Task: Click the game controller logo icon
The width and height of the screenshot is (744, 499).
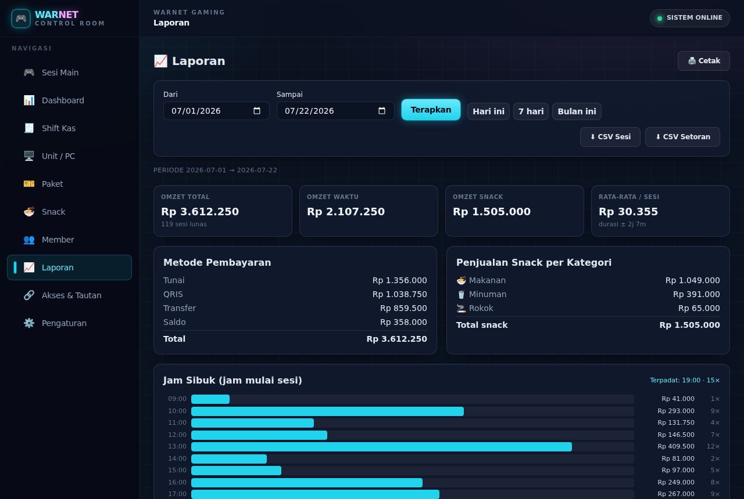Action: [x=21, y=19]
